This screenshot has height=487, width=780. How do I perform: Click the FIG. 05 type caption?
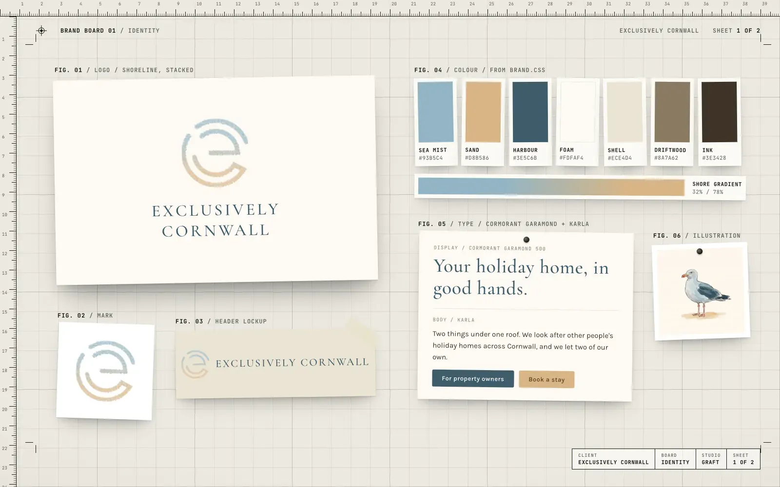point(504,224)
